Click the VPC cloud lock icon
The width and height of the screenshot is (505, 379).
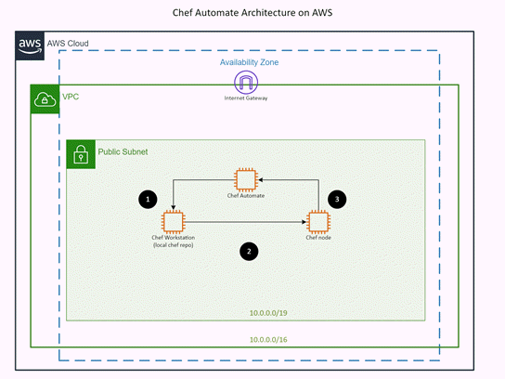[45, 99]
